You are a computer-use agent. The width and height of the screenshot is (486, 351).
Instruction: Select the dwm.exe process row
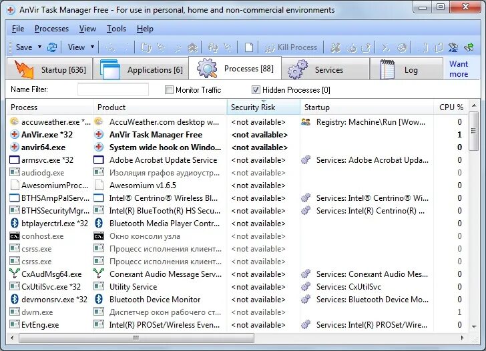point(237,312)
